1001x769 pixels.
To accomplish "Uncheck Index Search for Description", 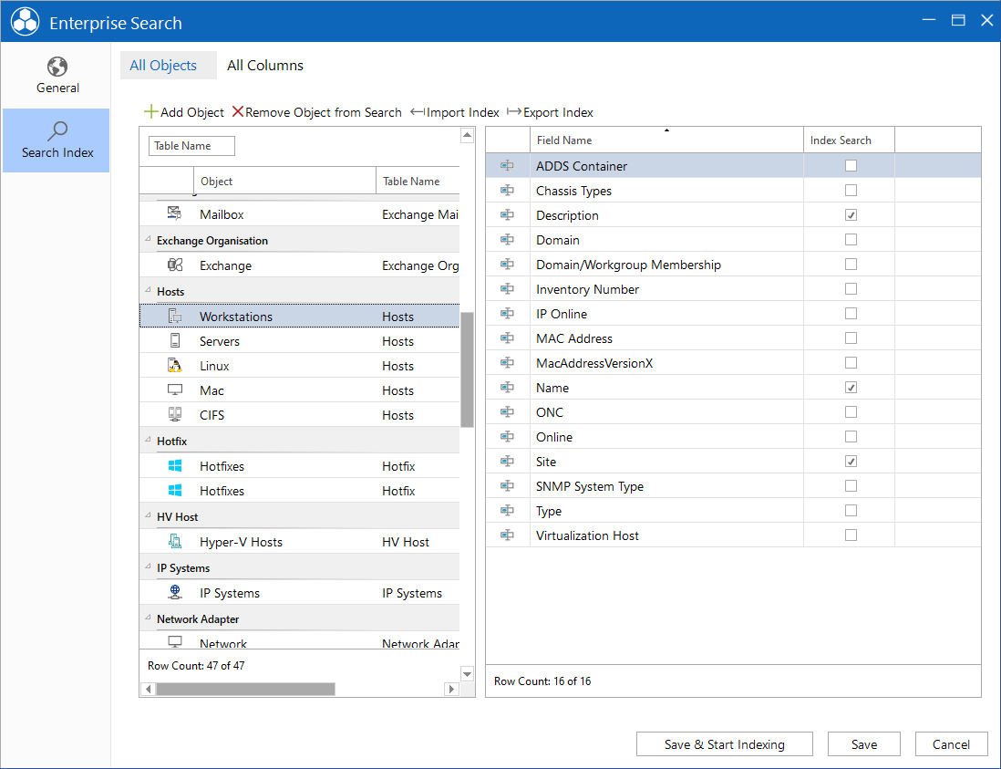I will [x=851, y=215].
